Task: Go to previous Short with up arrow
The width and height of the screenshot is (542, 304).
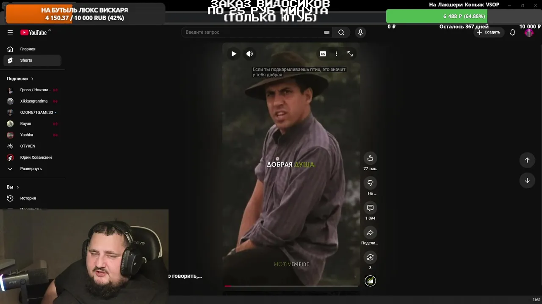Action: click(x=527, y=160)
